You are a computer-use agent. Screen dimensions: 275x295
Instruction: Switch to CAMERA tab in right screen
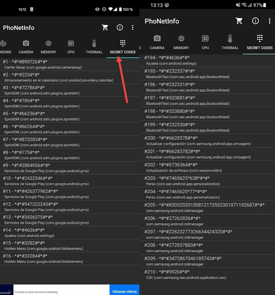point(157,43)
